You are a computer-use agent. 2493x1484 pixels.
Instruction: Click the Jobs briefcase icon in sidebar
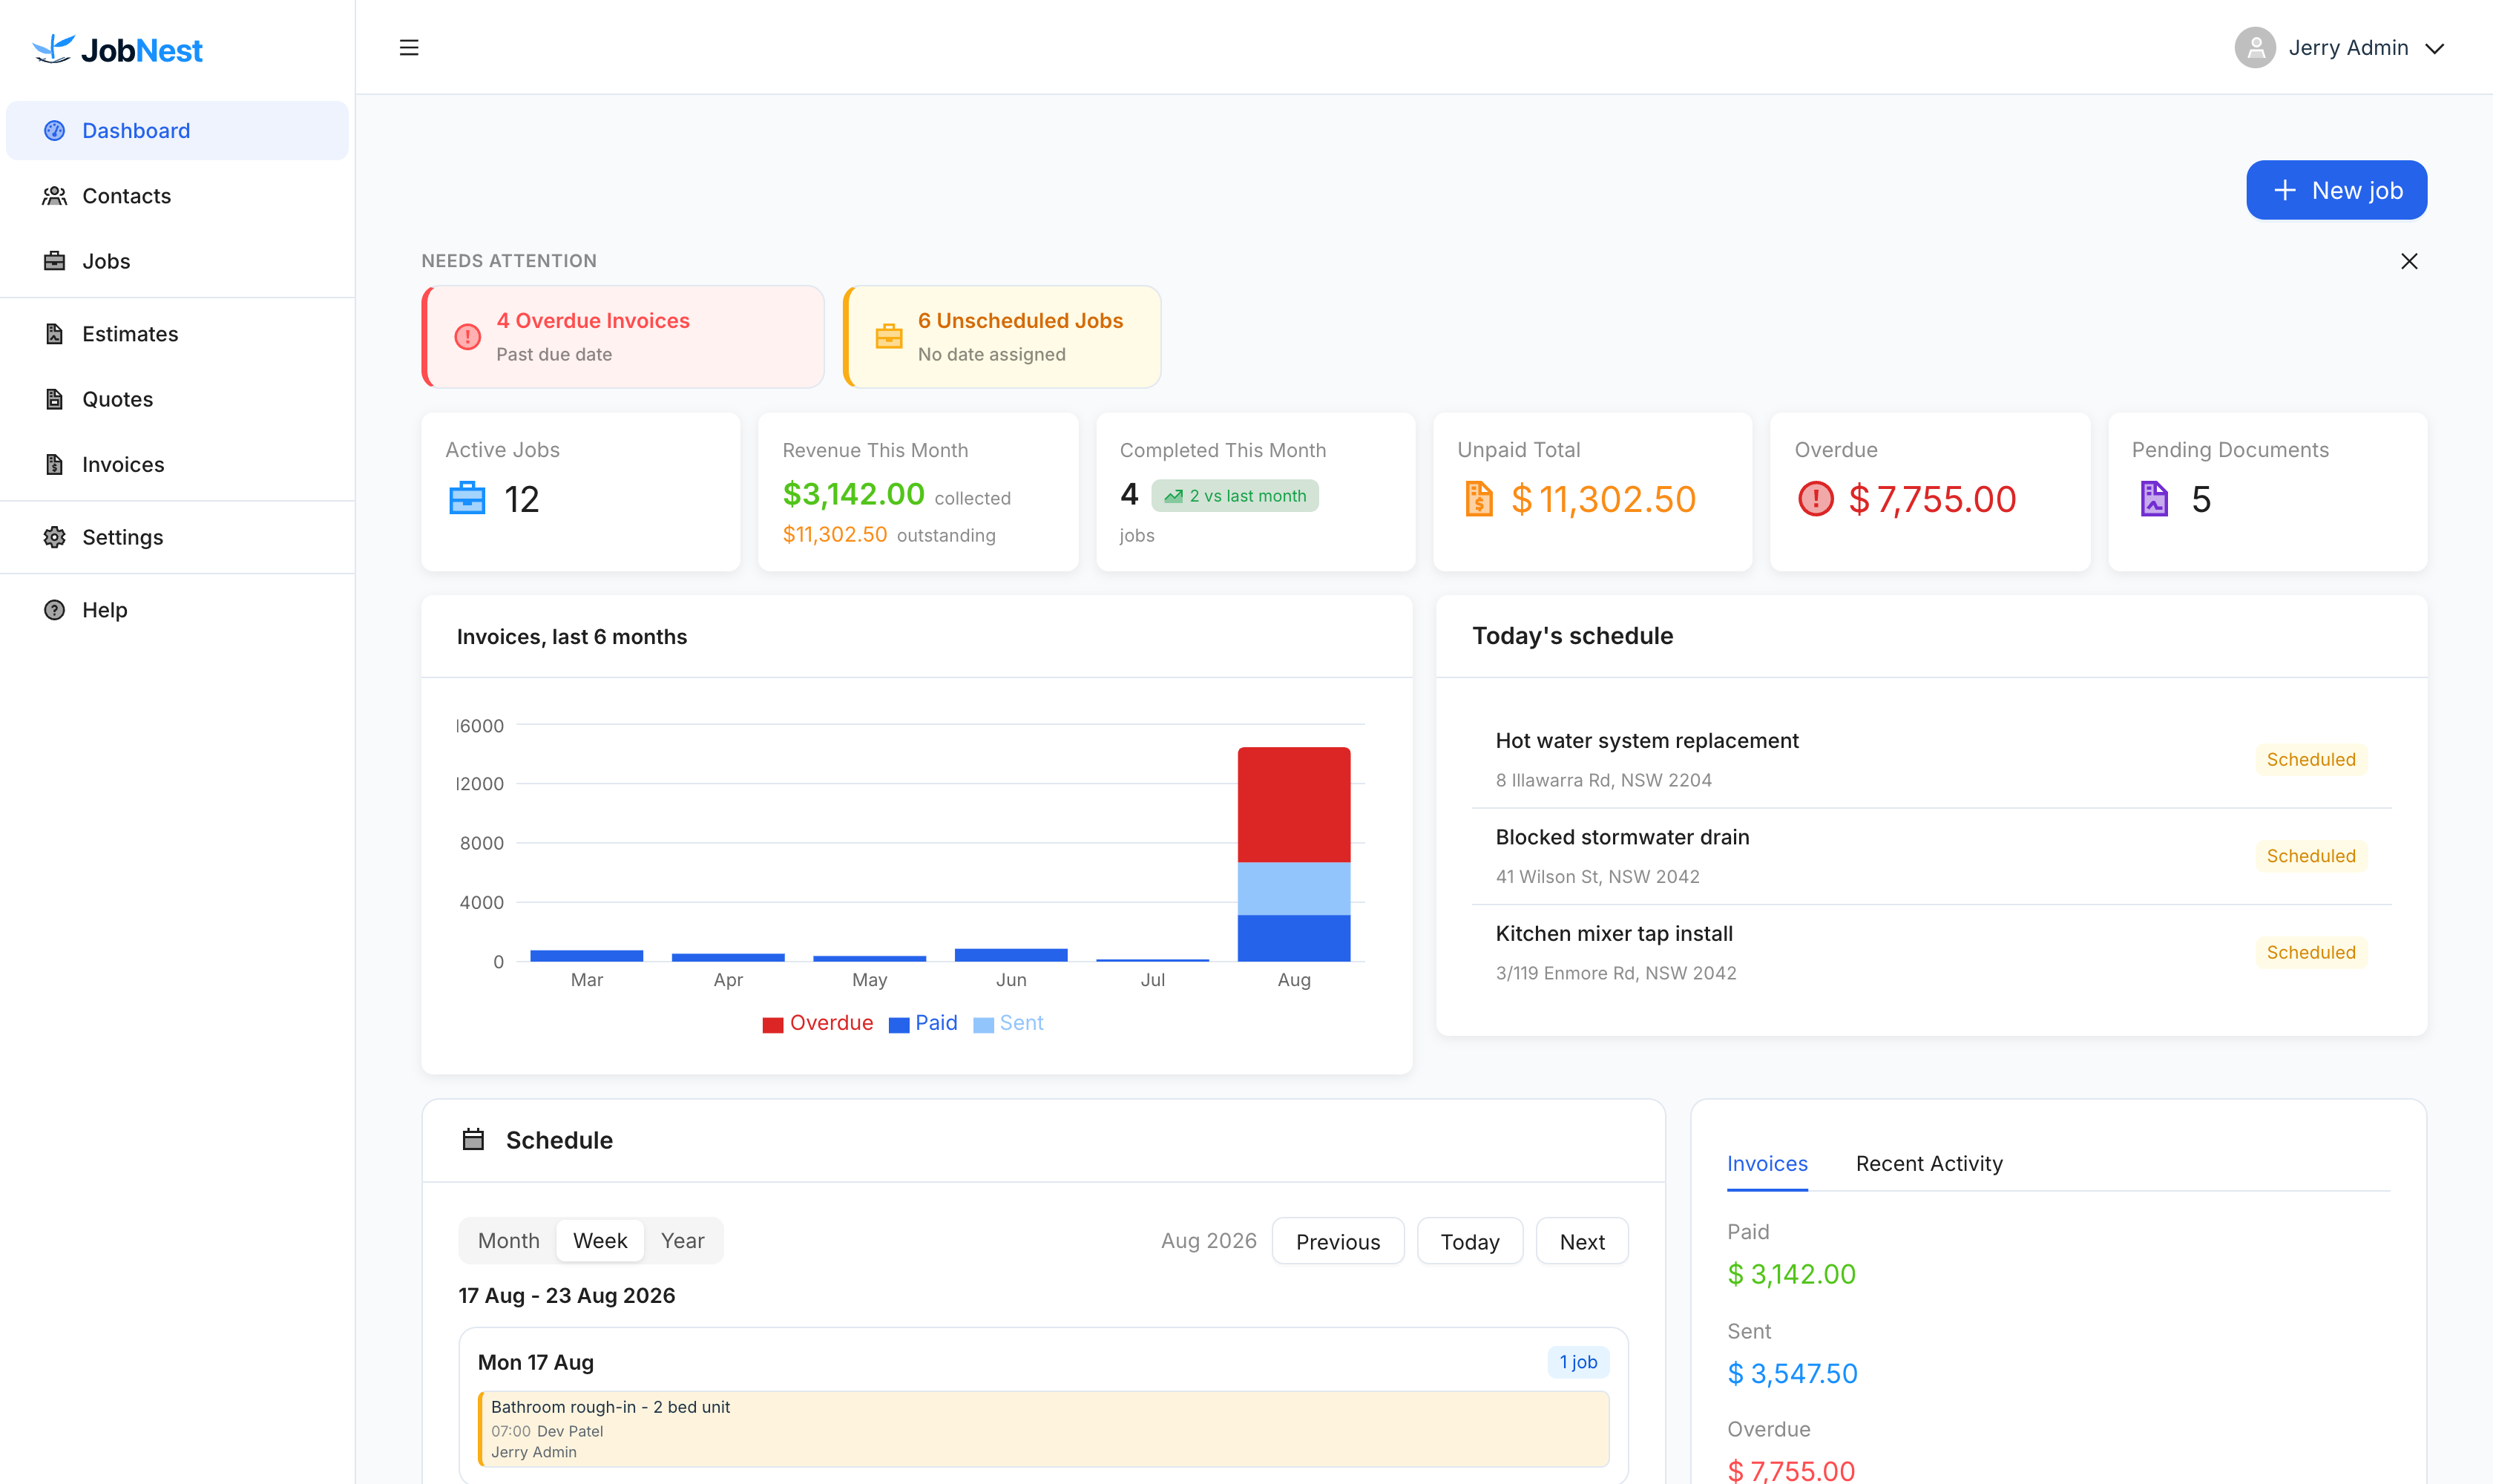pyautogui.click(x=55, y=260)
